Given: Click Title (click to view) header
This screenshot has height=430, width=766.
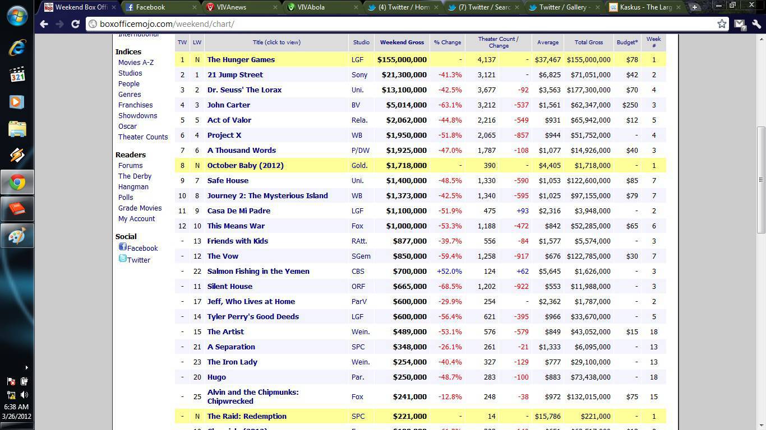Looking at the screenshot, I should (x=276, y=43).
